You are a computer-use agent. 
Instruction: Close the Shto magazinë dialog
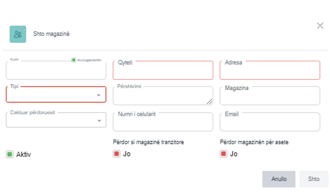point(320,26)
